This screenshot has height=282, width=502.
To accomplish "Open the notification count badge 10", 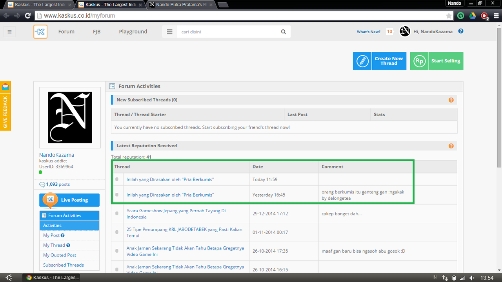I will tap(389, 32).
